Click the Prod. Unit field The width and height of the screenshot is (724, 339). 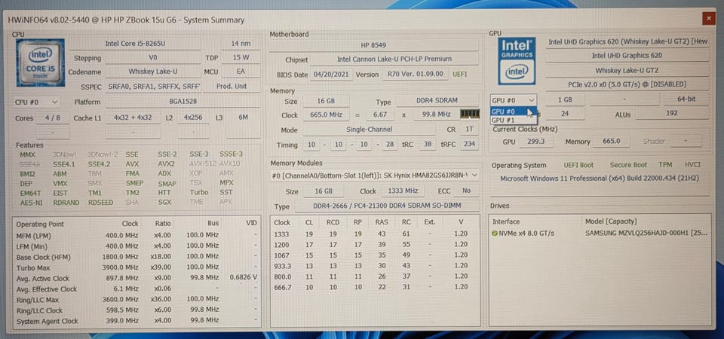232,86
